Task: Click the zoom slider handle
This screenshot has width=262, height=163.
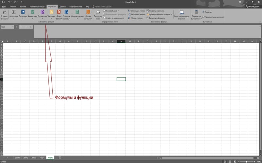Action: (247, 162)
